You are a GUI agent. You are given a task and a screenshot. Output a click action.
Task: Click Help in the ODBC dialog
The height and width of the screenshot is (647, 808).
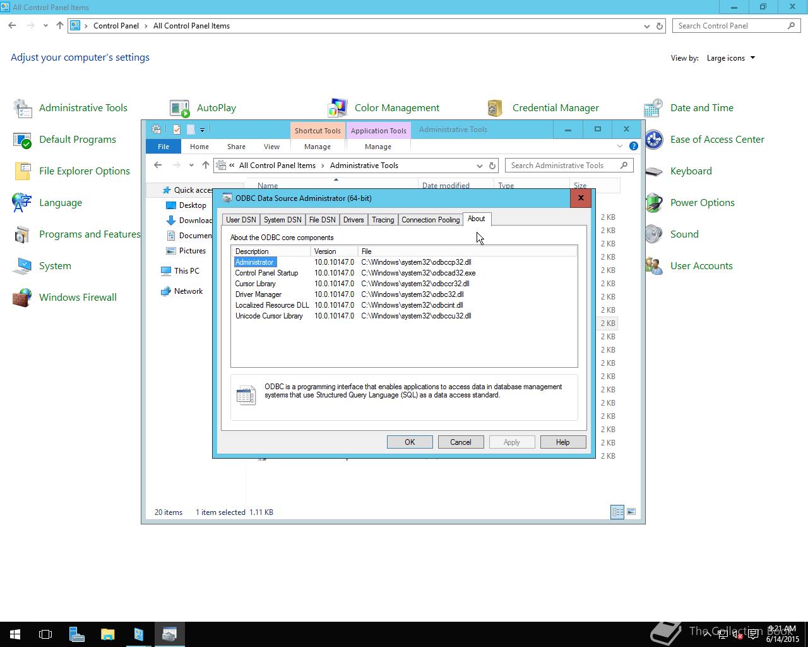(x=563, y=442)
